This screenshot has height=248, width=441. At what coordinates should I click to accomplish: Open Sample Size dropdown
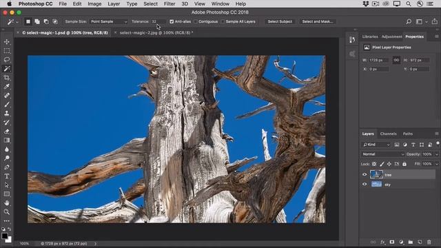(109, 21)
